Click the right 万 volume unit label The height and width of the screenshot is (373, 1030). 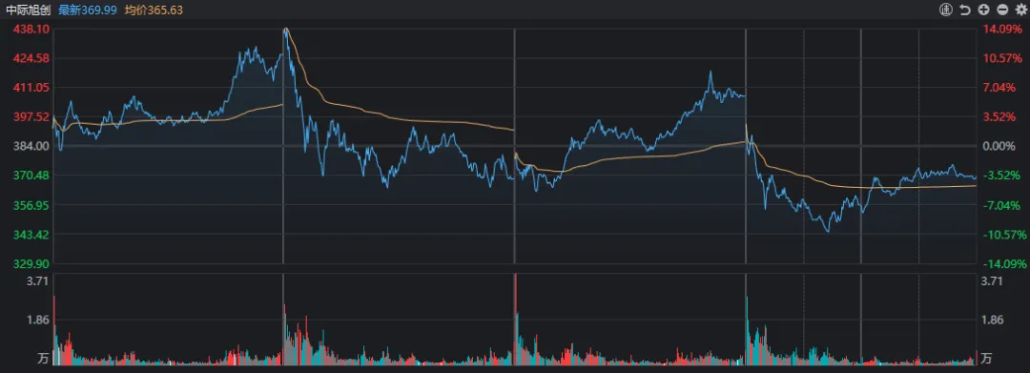986,358
